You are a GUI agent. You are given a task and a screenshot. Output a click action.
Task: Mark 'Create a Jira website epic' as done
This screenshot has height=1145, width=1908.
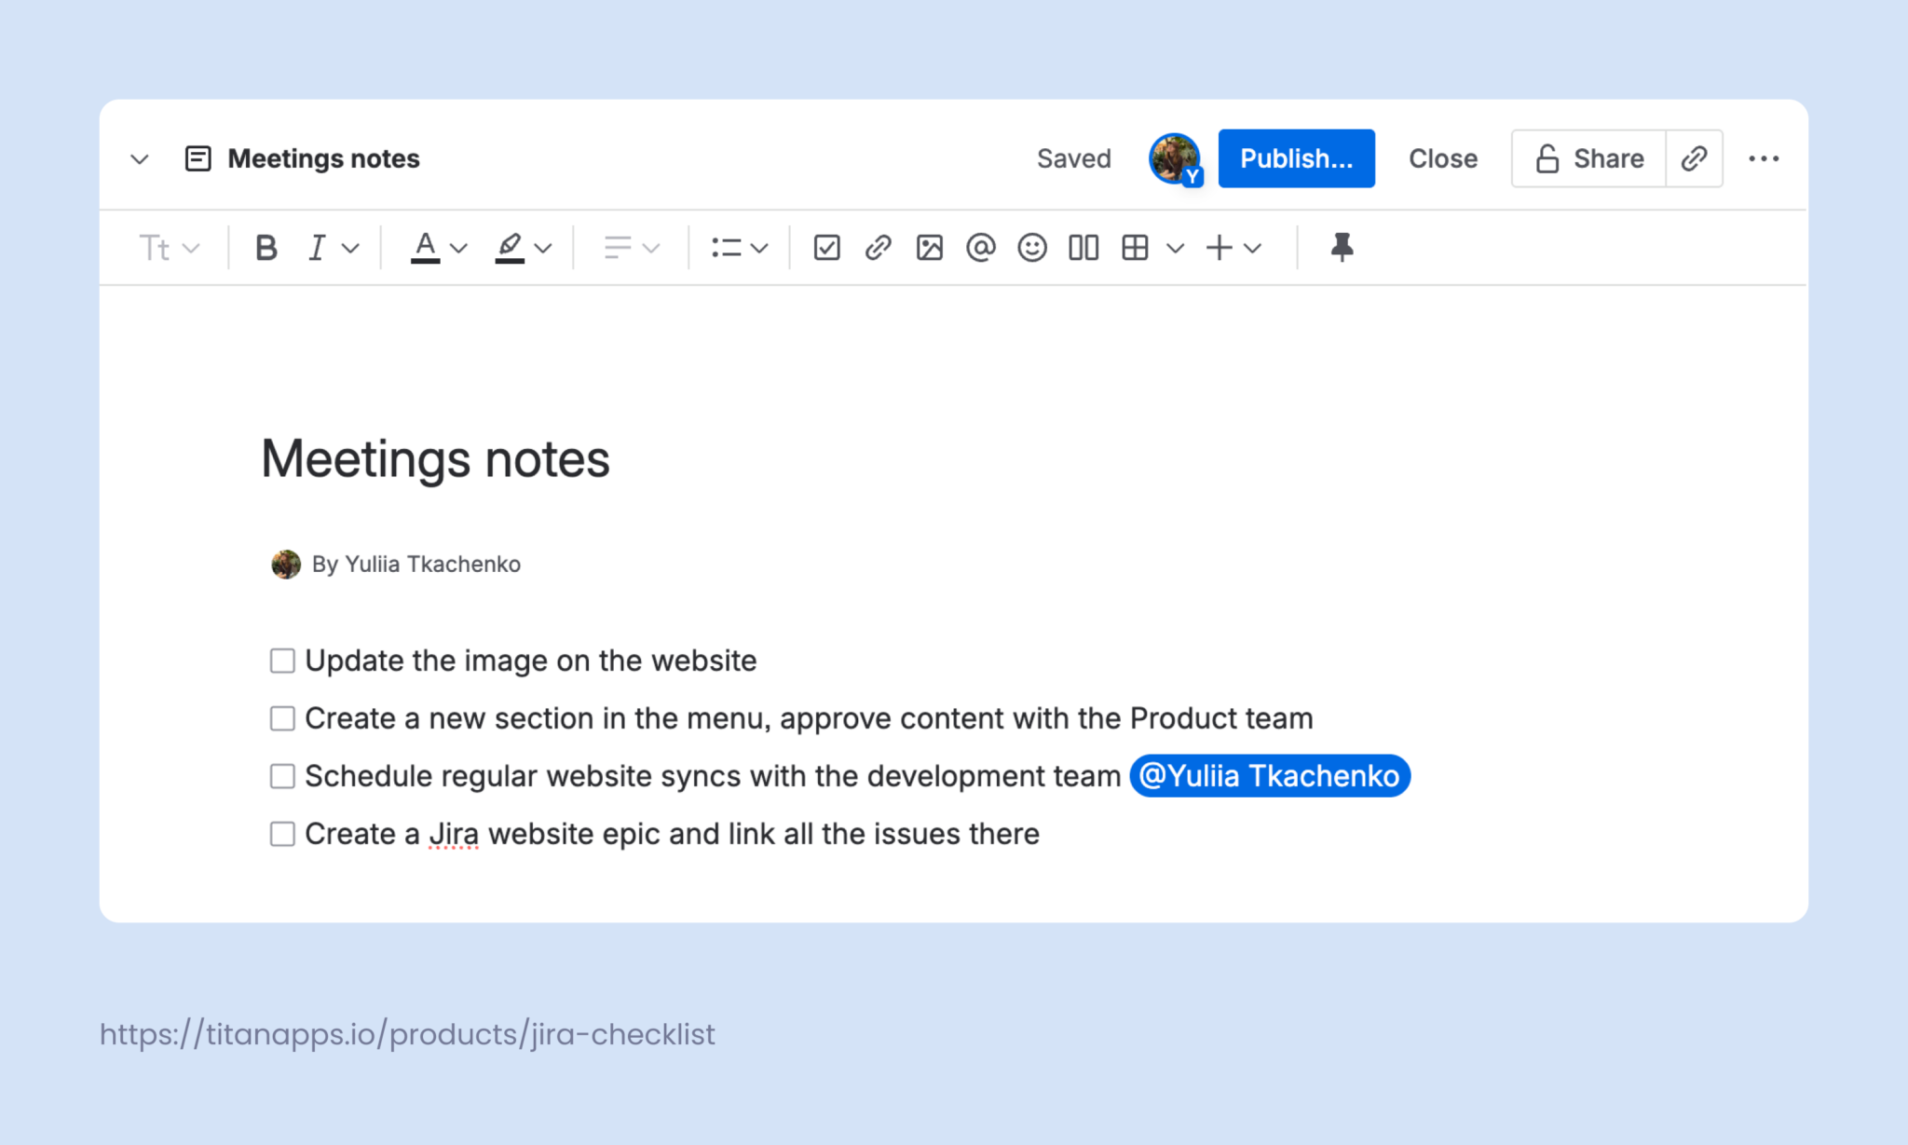pyautogui.click(x=281, y=834)
